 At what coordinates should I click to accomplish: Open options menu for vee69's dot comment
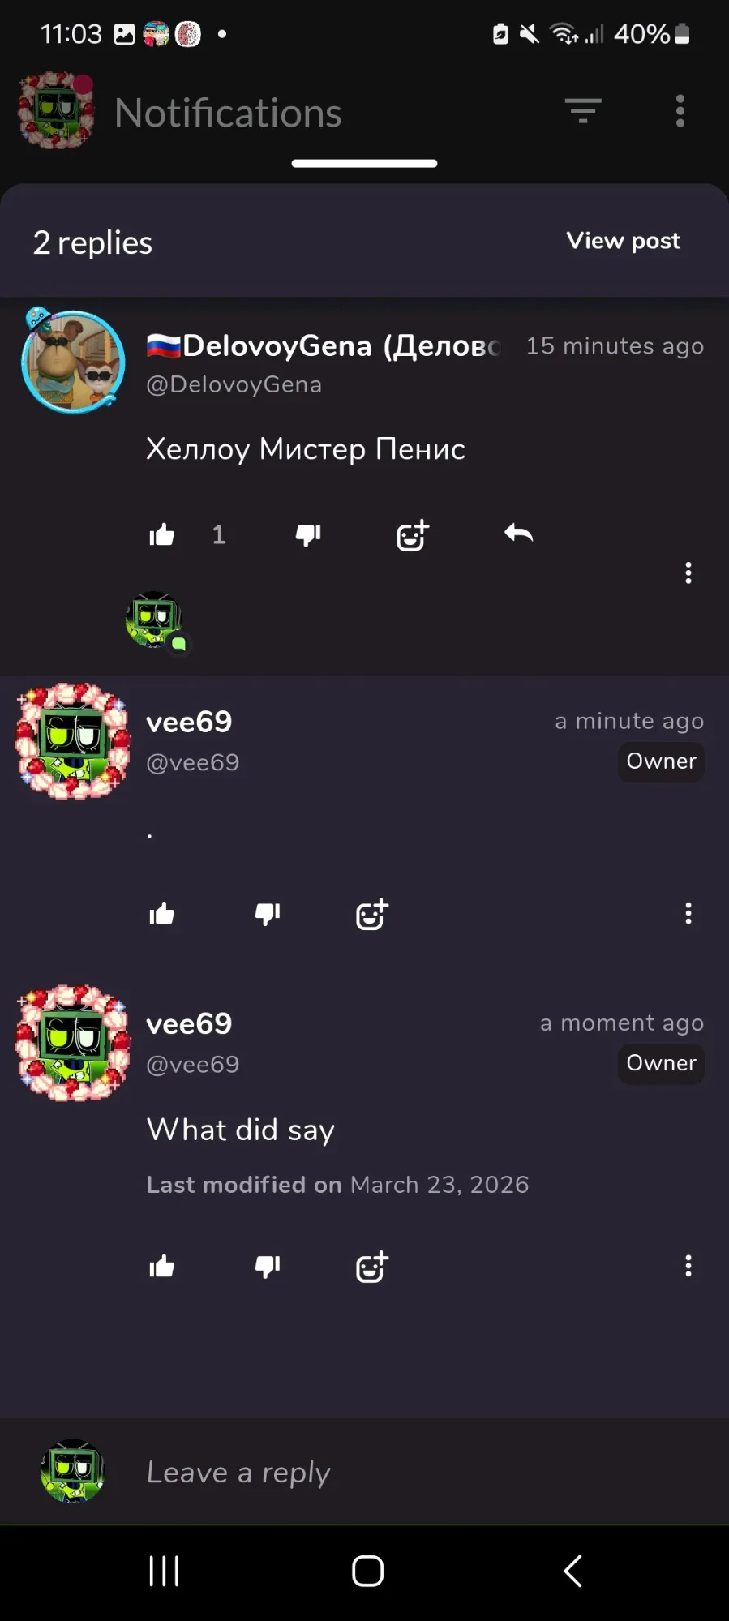[x=688, y=913]
